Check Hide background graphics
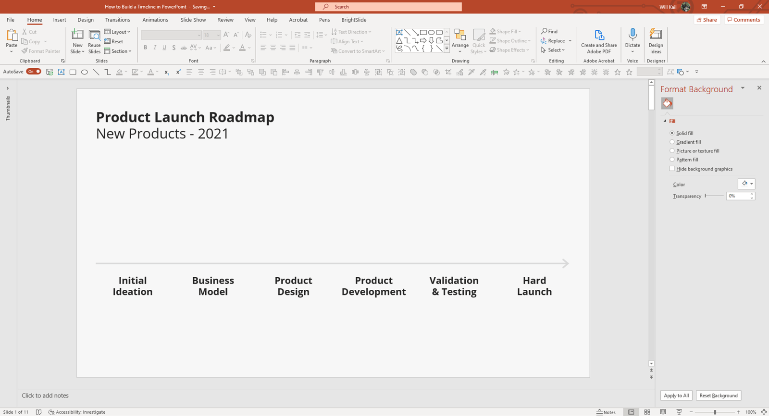Viewport: 769px width, 419px height. click(x=672, y=169)
